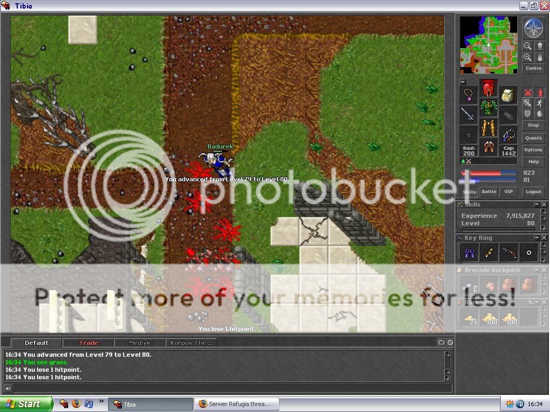Open the Help button
Viewport: 550px width, 412px height.
pyautogui.click(x=533, y=161)
